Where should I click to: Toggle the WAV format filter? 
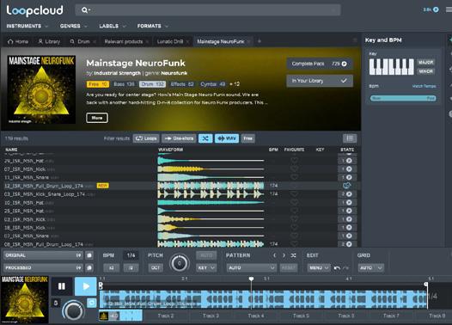[x=227, y=138]
